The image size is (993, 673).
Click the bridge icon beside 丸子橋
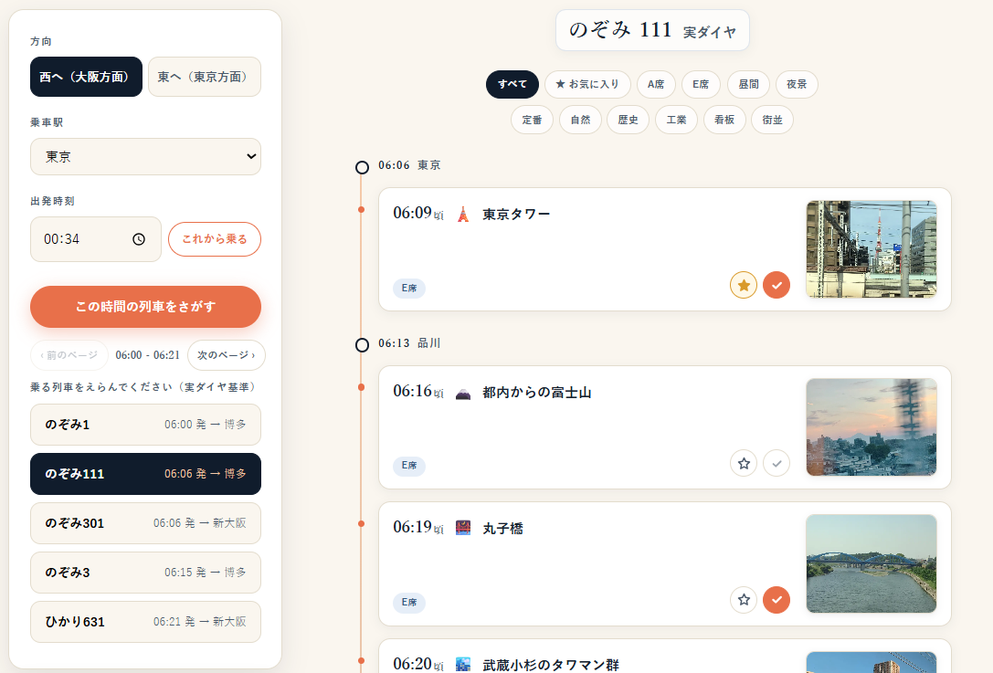[463, 528]
